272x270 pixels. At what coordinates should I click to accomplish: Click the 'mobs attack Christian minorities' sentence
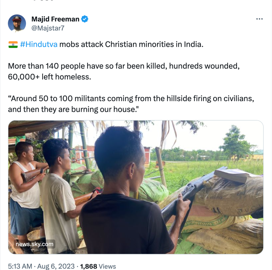click(131, 44)
